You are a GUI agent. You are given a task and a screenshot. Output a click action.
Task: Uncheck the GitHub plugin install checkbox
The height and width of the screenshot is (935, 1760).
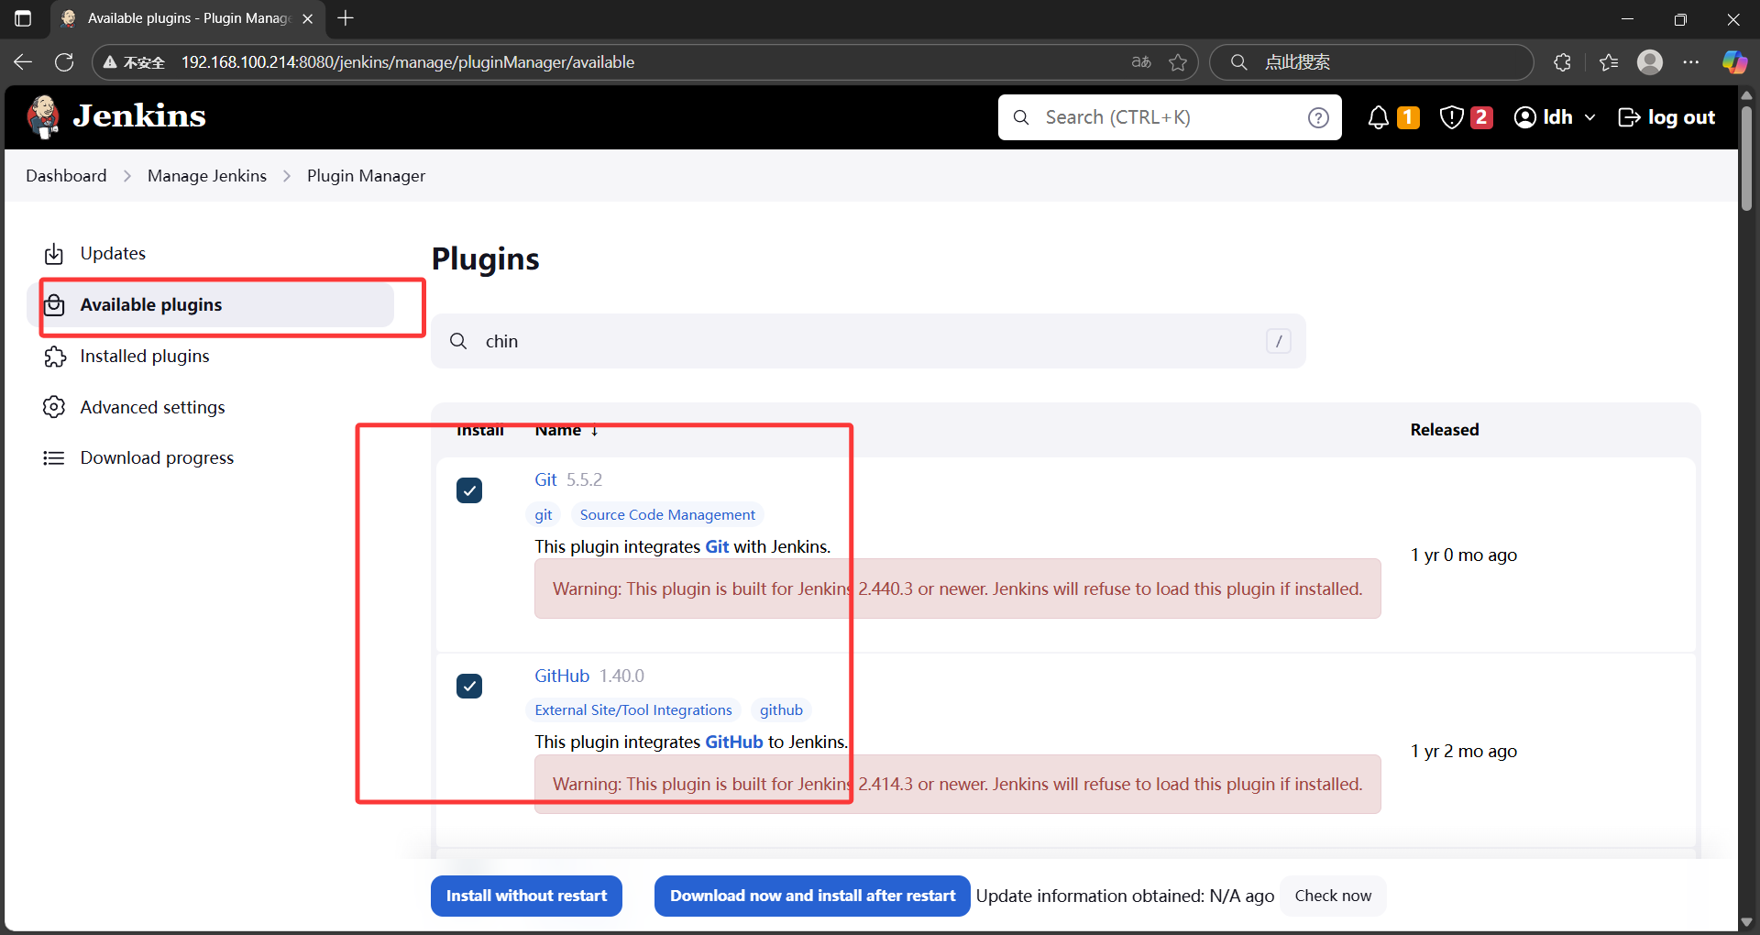pyautogui.click(x=469, y=686)
